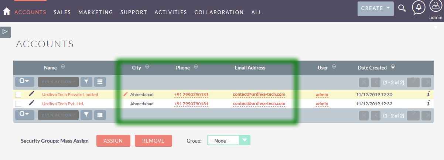
Task: Click date 11/12/2019 12:32
Action: (x=374, y=104)
